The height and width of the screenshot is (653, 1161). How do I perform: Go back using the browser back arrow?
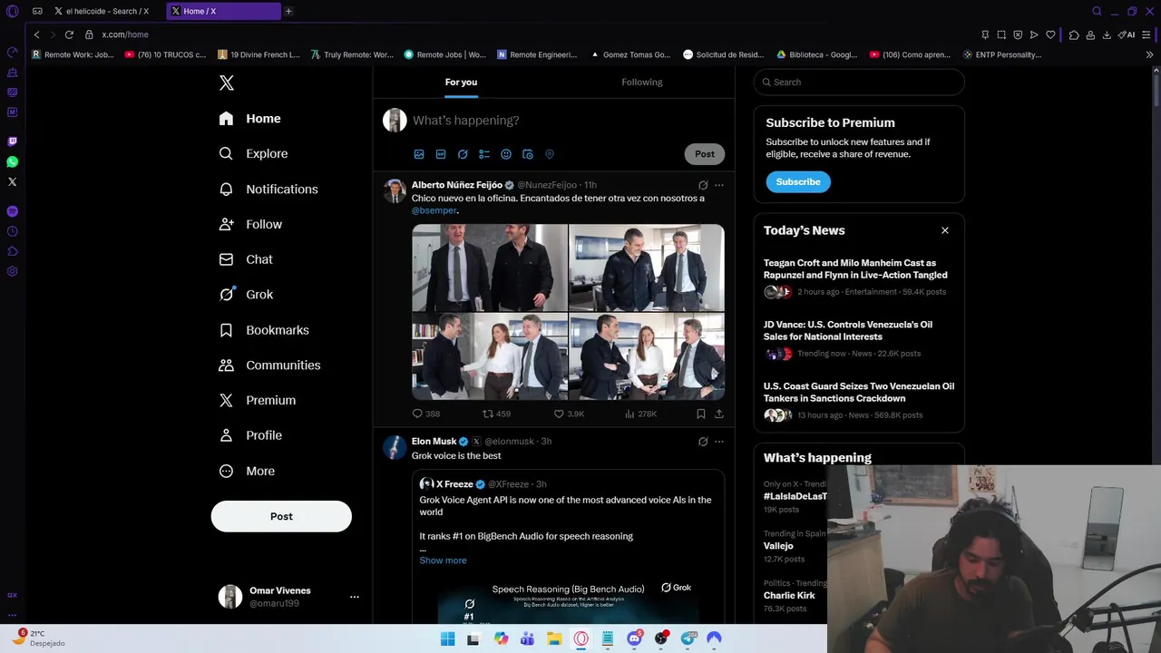coord(36,34)
